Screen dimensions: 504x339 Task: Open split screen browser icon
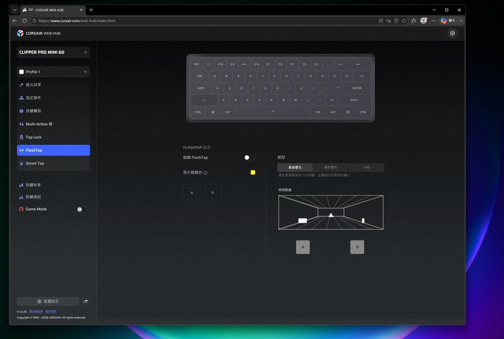pyautogui.click(x=381, y=21)
